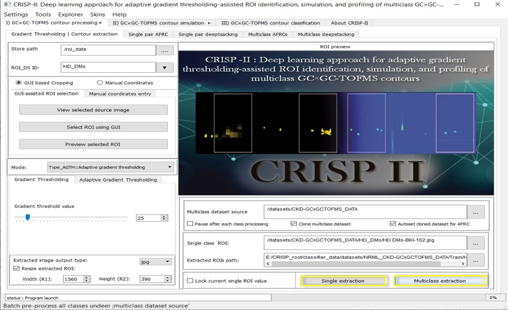Increase the Width (R1) spinbox value
Image resolution: width=508 pixels, height=310 pixels.
coord(86,277)
